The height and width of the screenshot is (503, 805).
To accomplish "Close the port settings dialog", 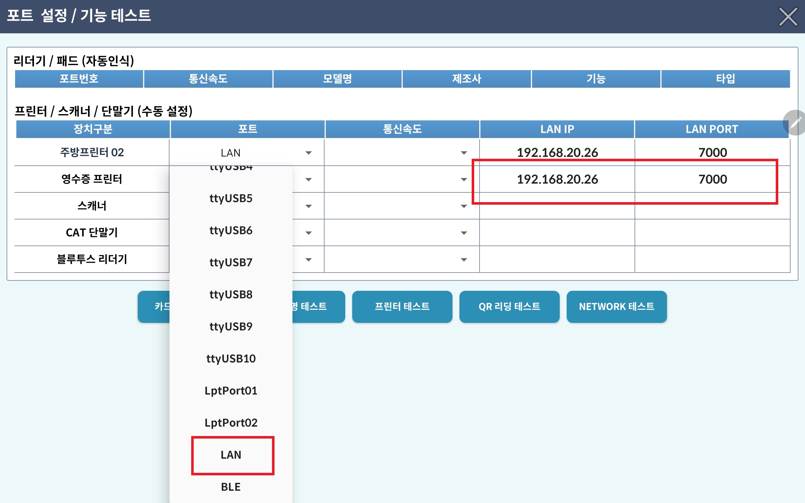I will (788, 17).
